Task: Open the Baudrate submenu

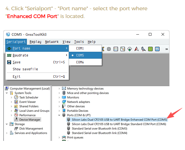Action: click(x=20, y=55)
